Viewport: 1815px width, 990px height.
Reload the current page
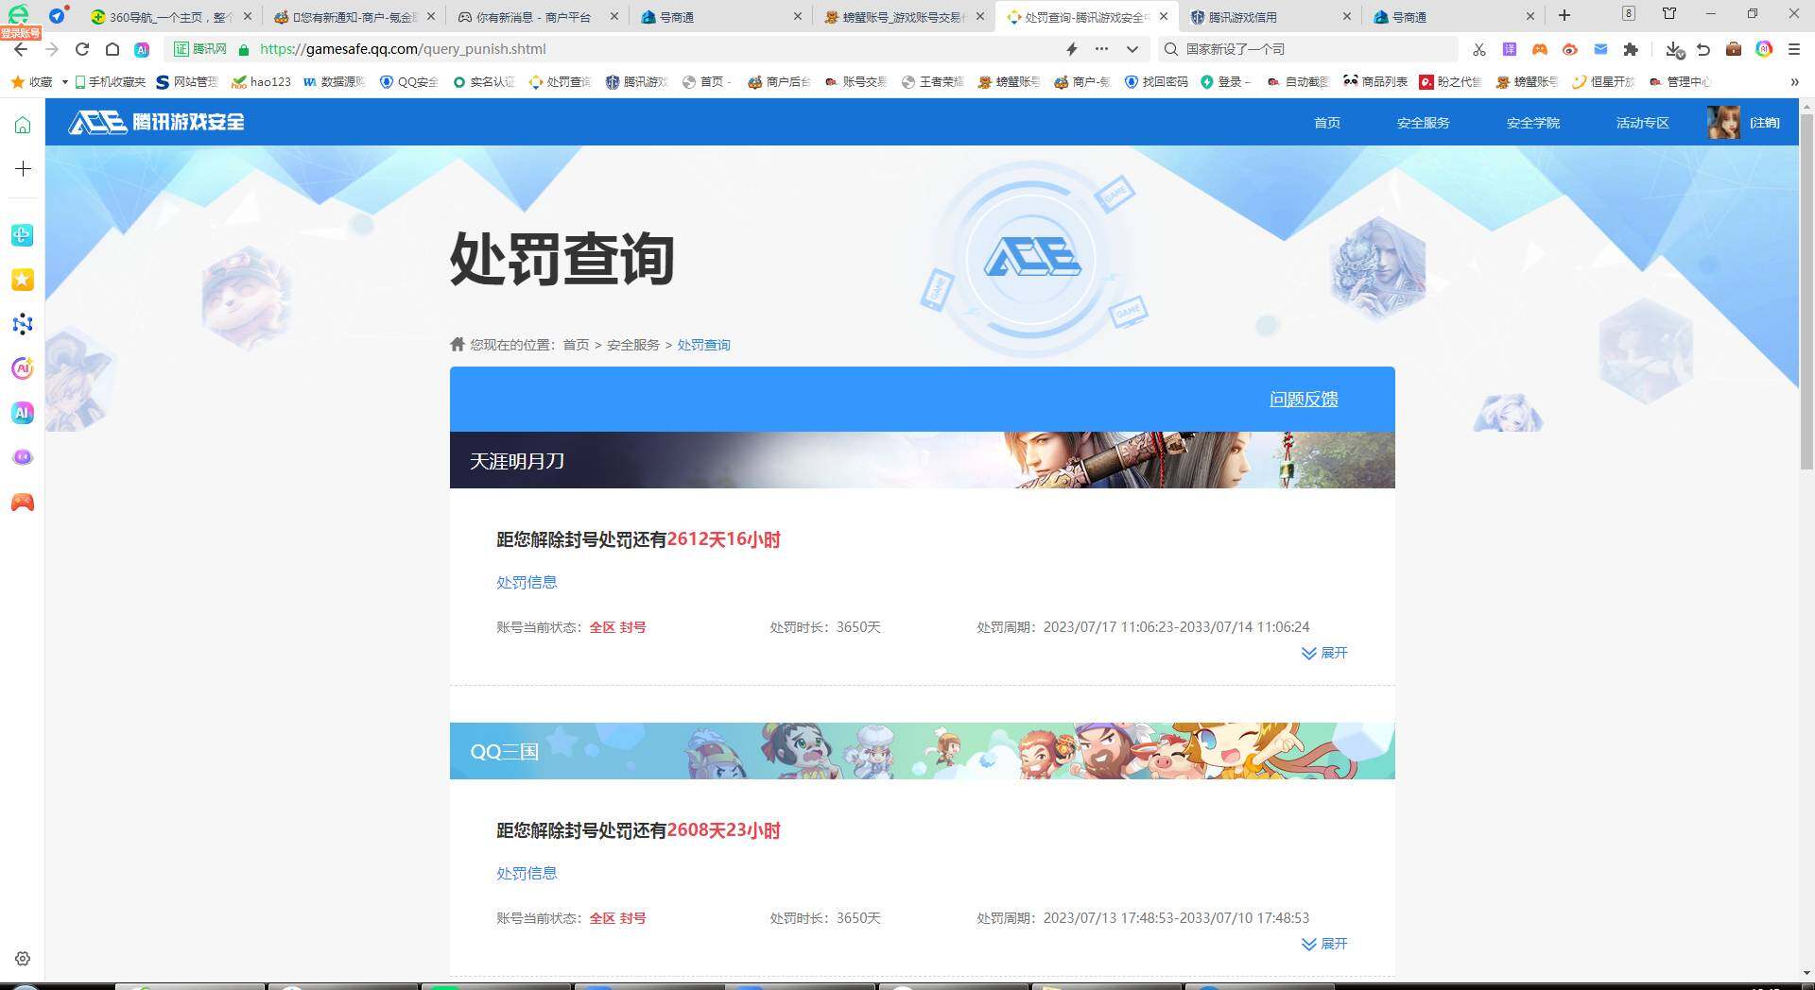82,49
